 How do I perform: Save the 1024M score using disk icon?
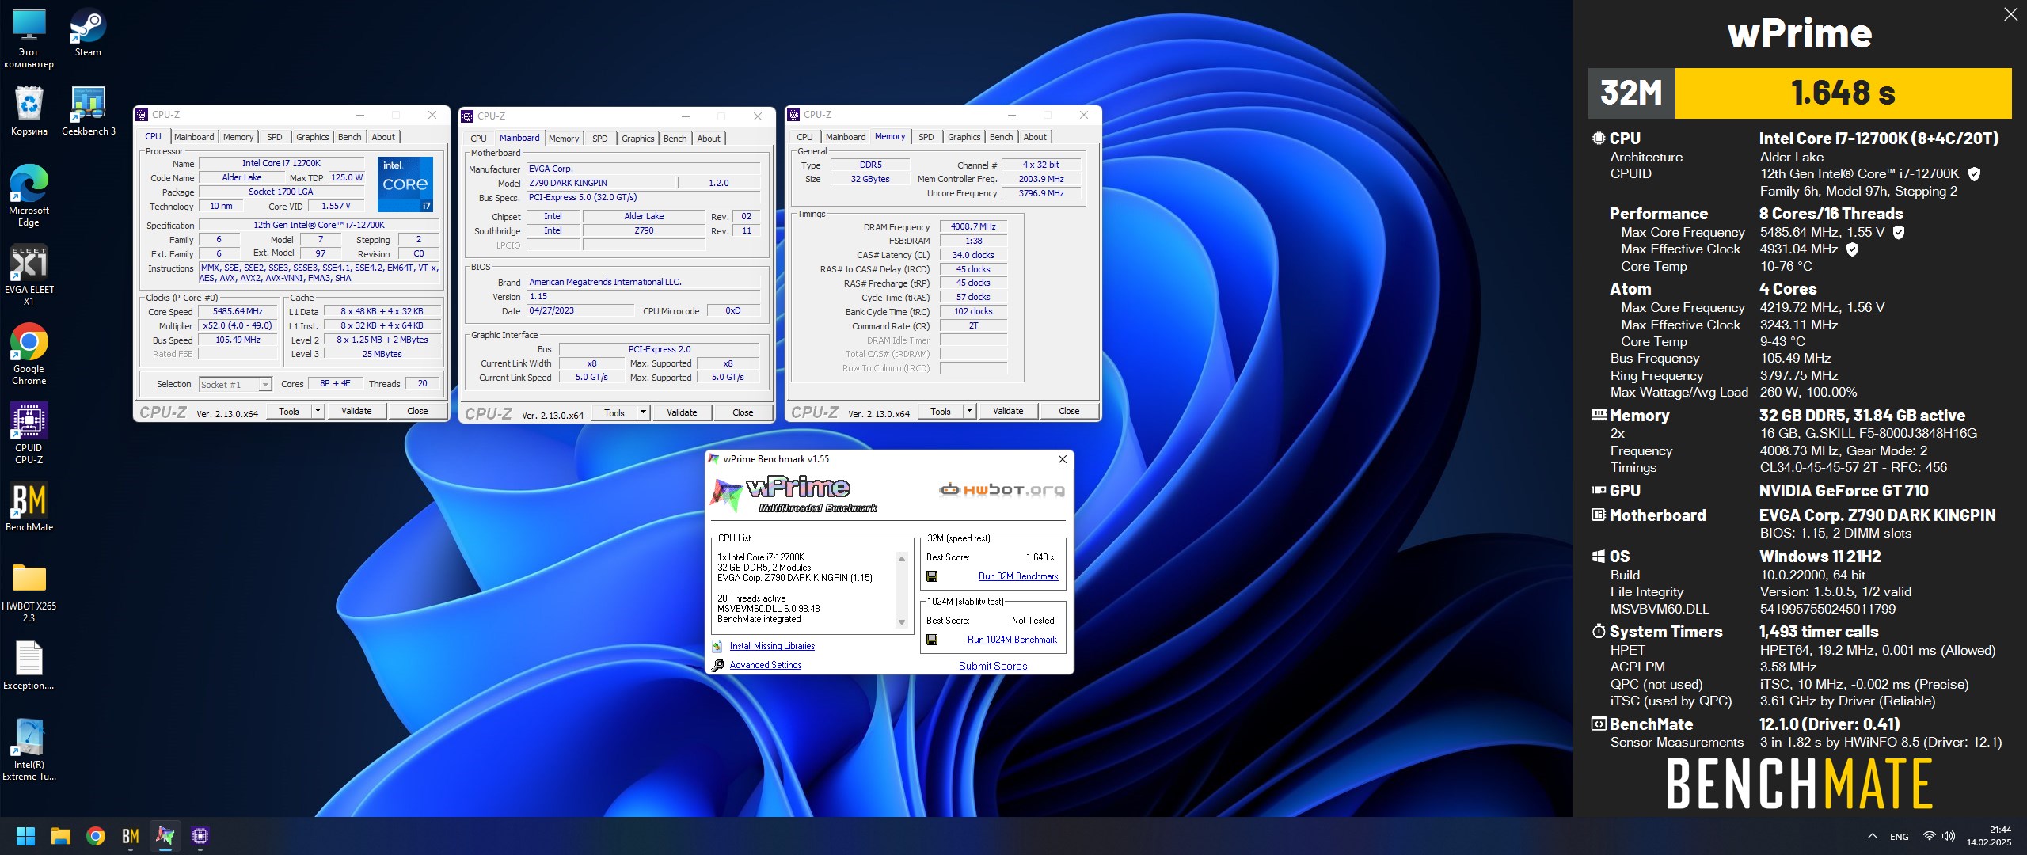(x=932, y=640)
